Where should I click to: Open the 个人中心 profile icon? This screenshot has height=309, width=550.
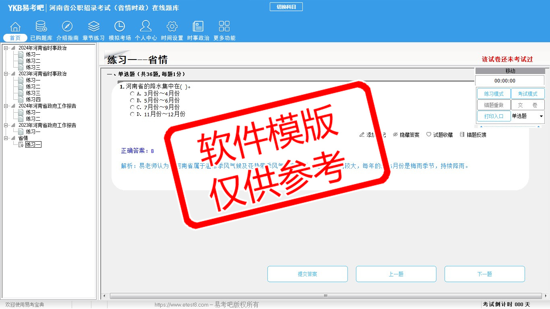tap(146, 27)
